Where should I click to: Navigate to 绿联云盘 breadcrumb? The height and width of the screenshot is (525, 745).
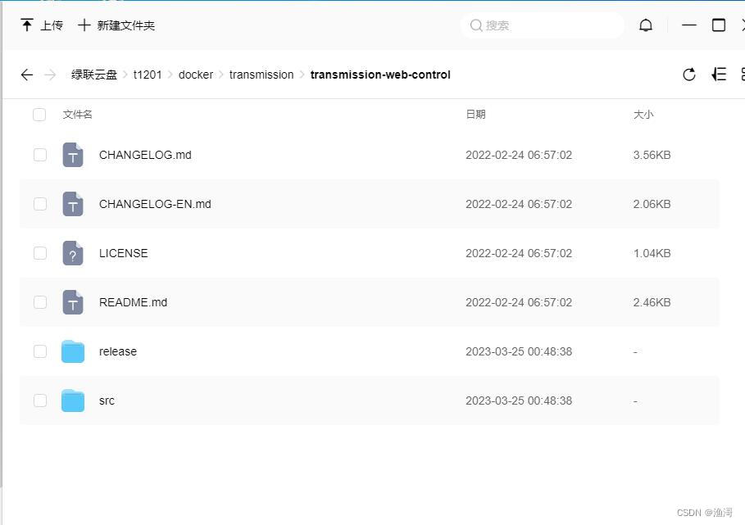click(94, 75)
